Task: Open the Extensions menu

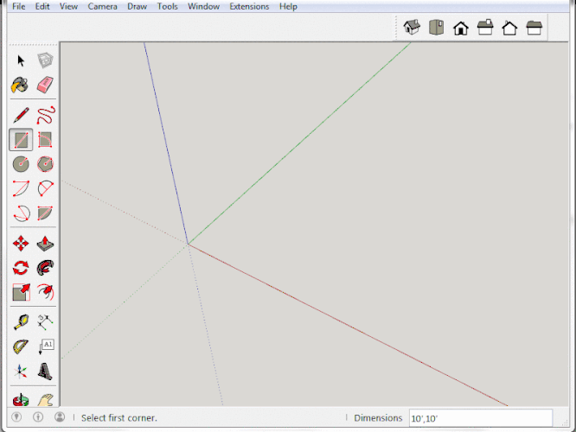Action: (x=249, y=6)
